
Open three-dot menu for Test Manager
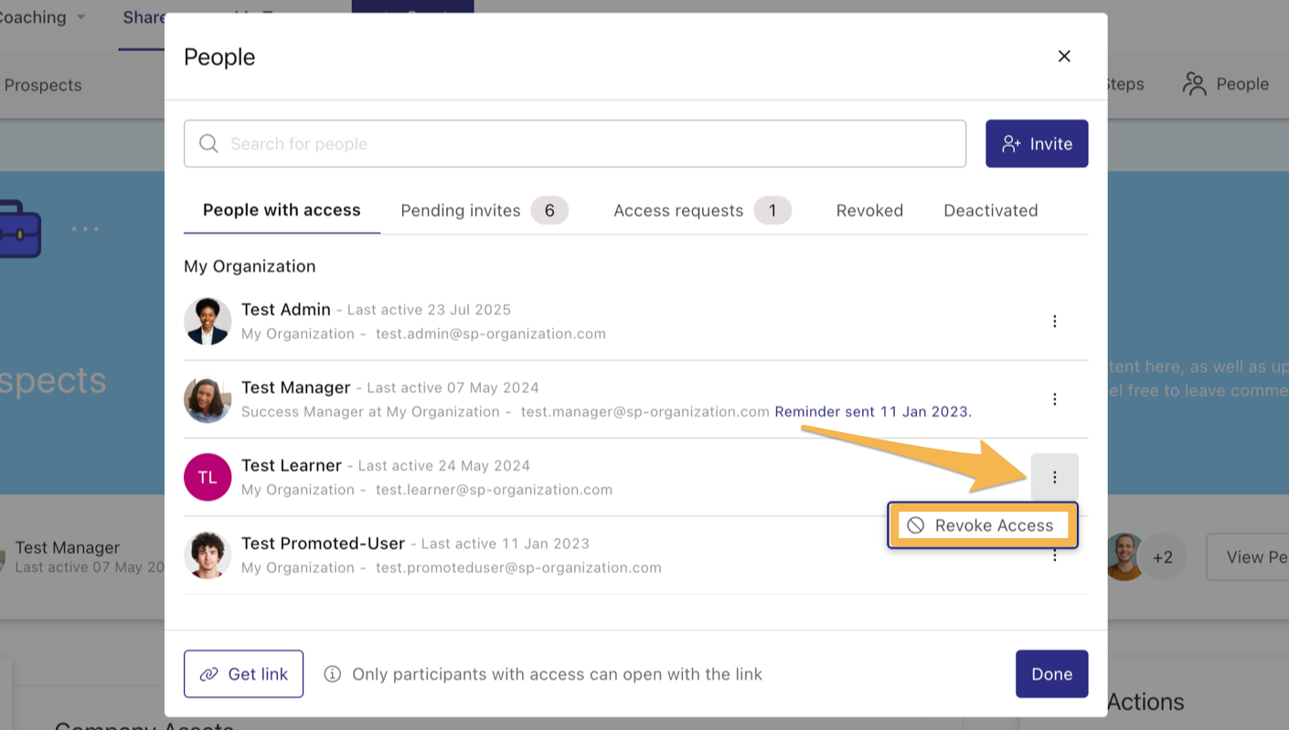[1054, 399]
